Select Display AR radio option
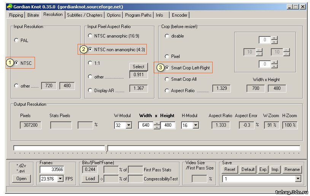This screenshot has height=196, width=310. coord(90,90)
